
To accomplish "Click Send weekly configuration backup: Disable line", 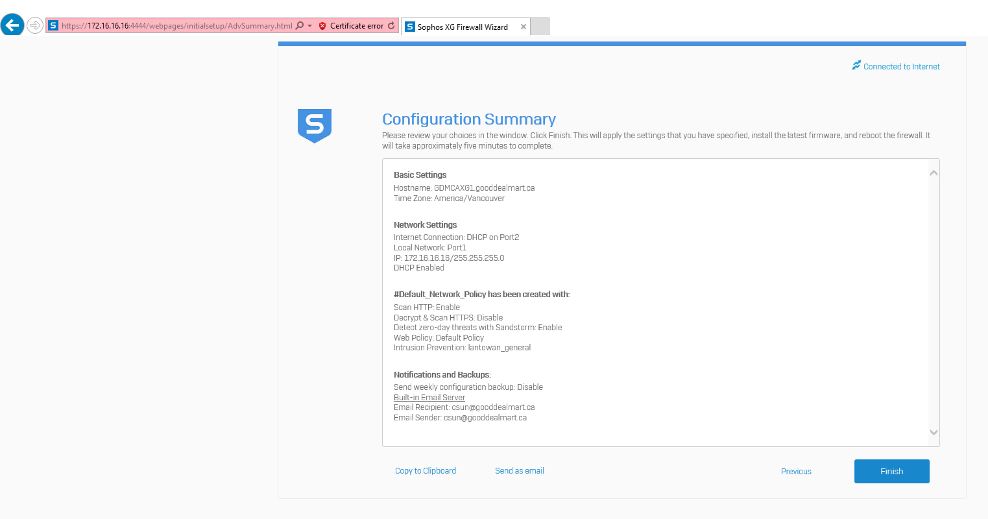I will (468, 387).
